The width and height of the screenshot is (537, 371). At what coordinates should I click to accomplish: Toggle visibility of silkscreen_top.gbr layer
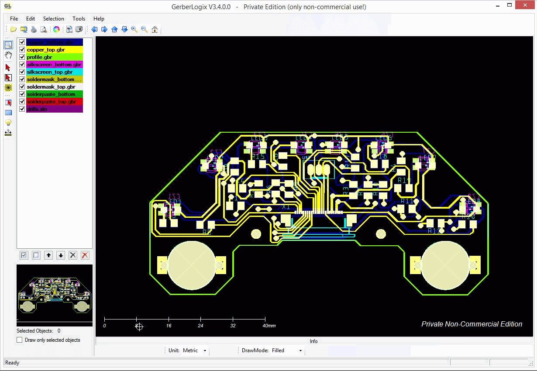pos(22,72)
